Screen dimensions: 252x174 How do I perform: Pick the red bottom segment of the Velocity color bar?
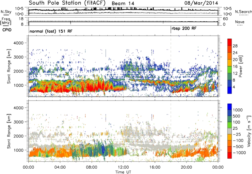tap(230, 155)
